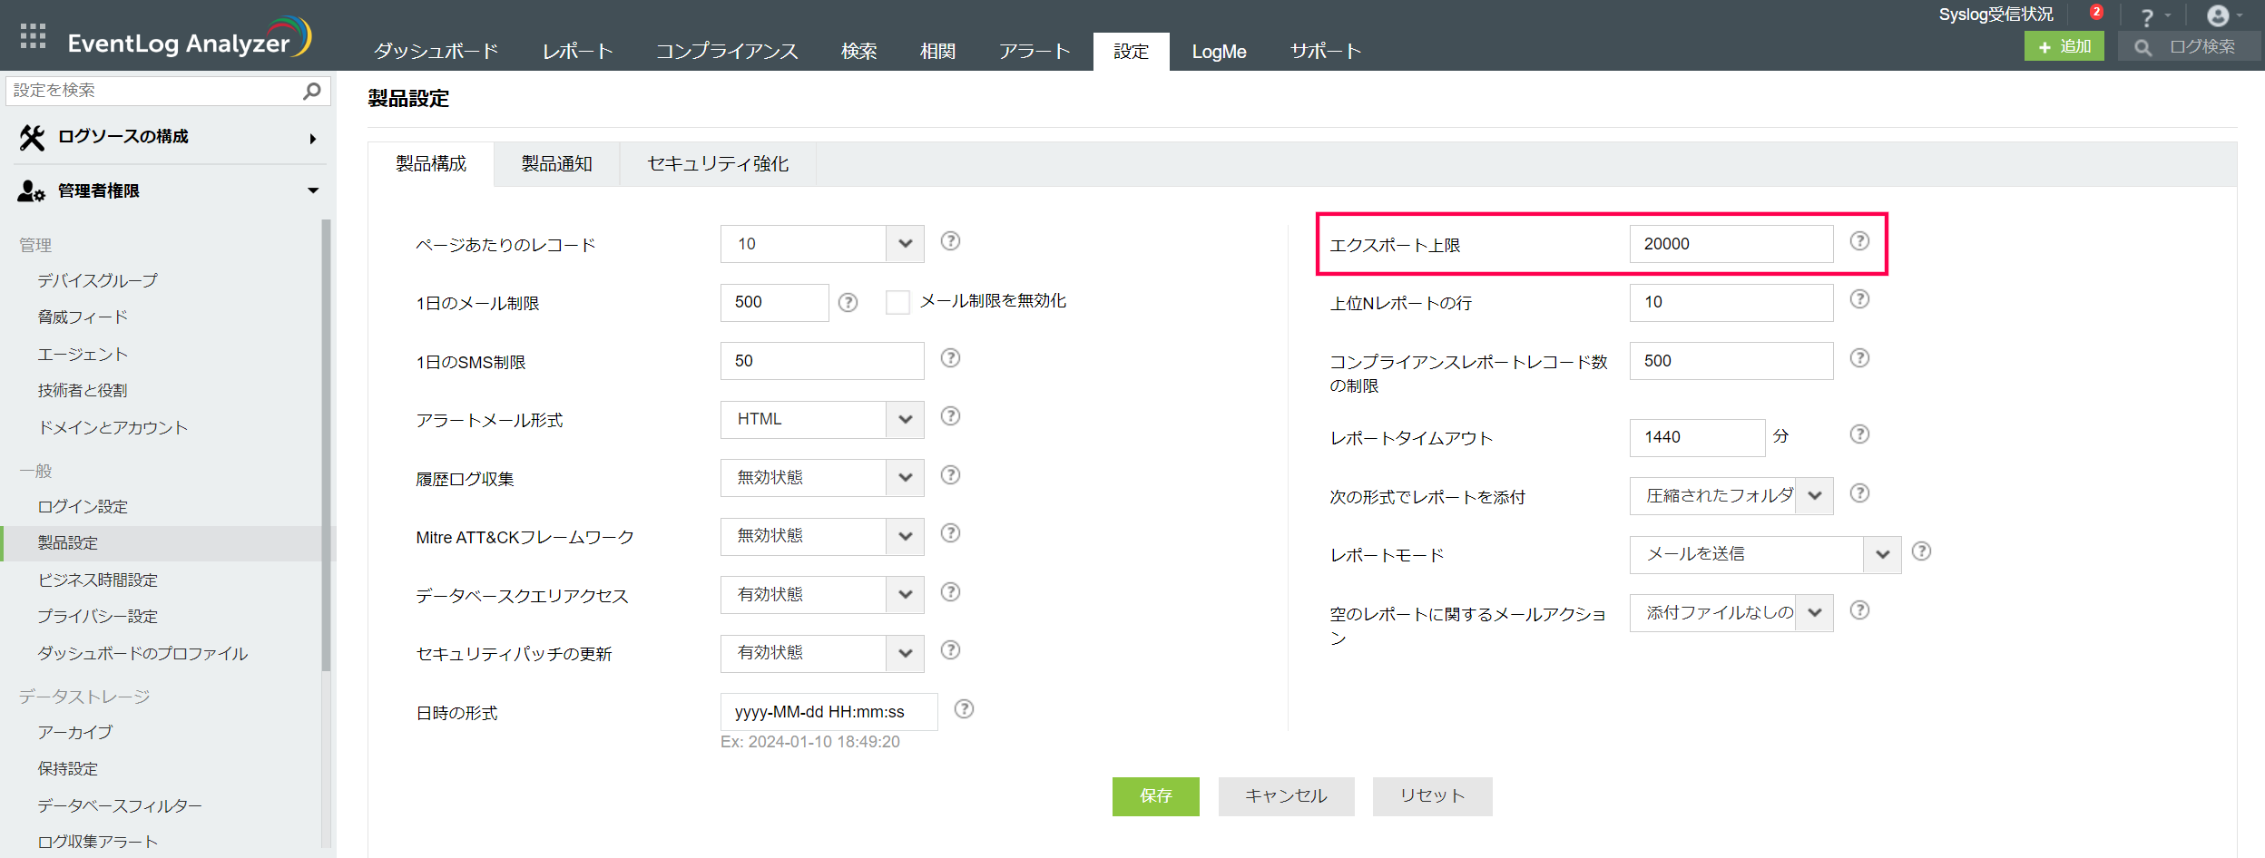The height and width of the screenshot is (858, 2265).
Task: Open the コンプライアンス menu tab
Action: pos(726,52)
